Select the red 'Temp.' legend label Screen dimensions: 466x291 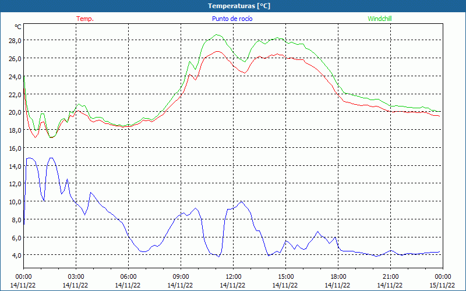85,19
